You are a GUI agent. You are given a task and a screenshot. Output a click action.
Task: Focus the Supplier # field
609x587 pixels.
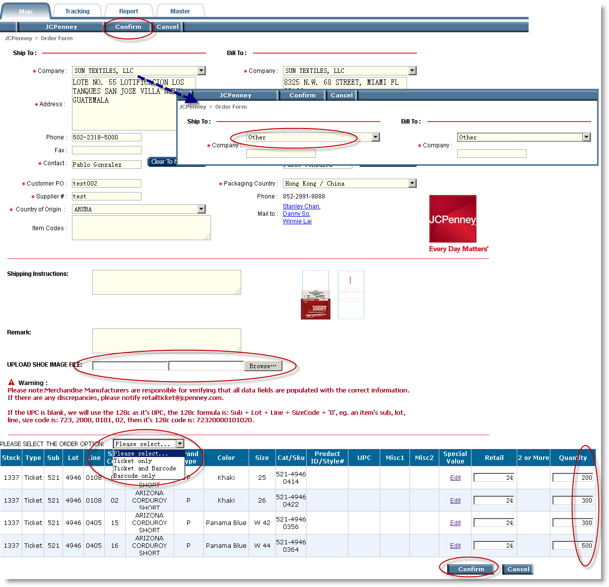(107, 196)
